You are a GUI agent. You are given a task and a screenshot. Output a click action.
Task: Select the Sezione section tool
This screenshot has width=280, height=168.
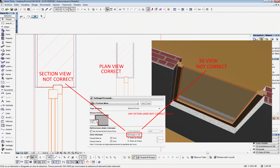(x=8, y=130)
